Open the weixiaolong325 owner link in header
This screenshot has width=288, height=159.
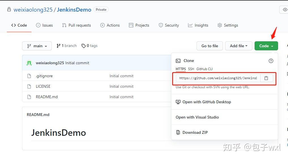33,10
